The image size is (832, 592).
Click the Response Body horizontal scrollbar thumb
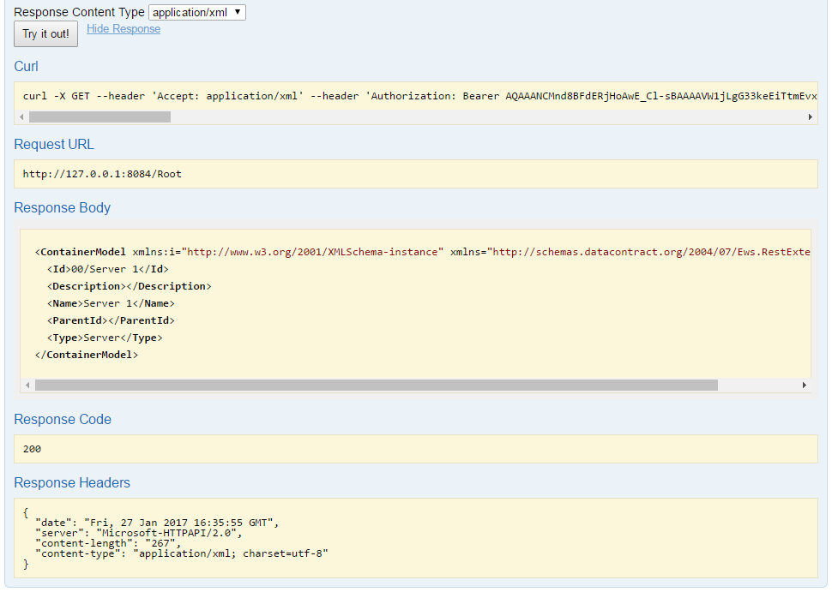[x=377, y=386]
